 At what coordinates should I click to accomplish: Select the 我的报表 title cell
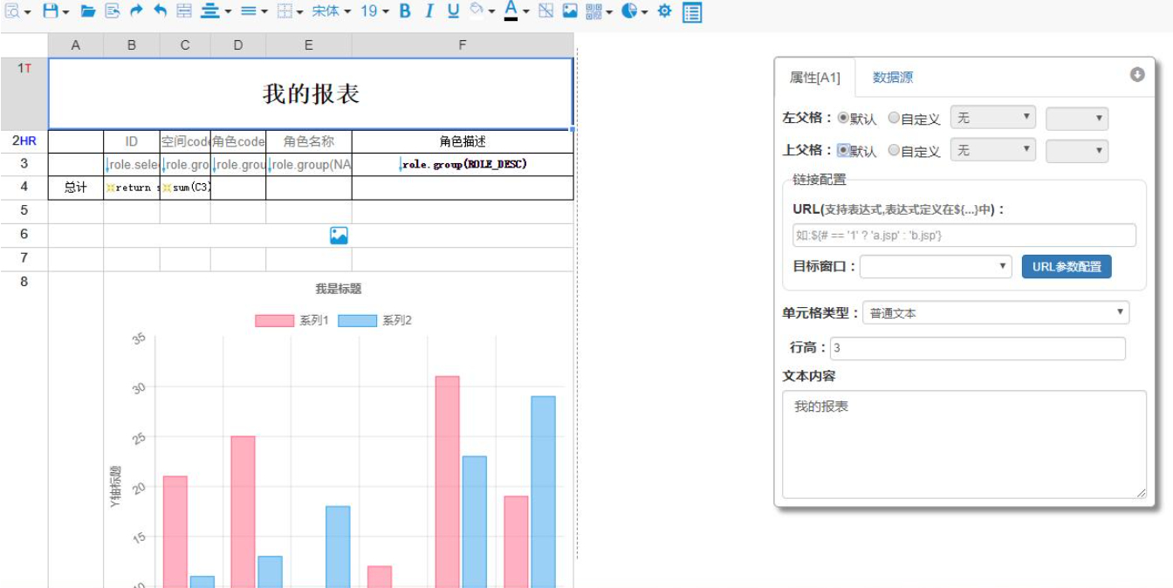point(311,93)
